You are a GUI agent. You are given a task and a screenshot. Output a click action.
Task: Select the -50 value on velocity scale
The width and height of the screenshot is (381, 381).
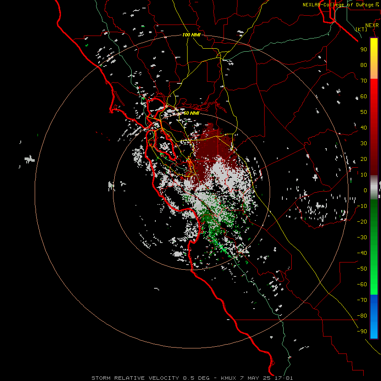pos(362,269)
